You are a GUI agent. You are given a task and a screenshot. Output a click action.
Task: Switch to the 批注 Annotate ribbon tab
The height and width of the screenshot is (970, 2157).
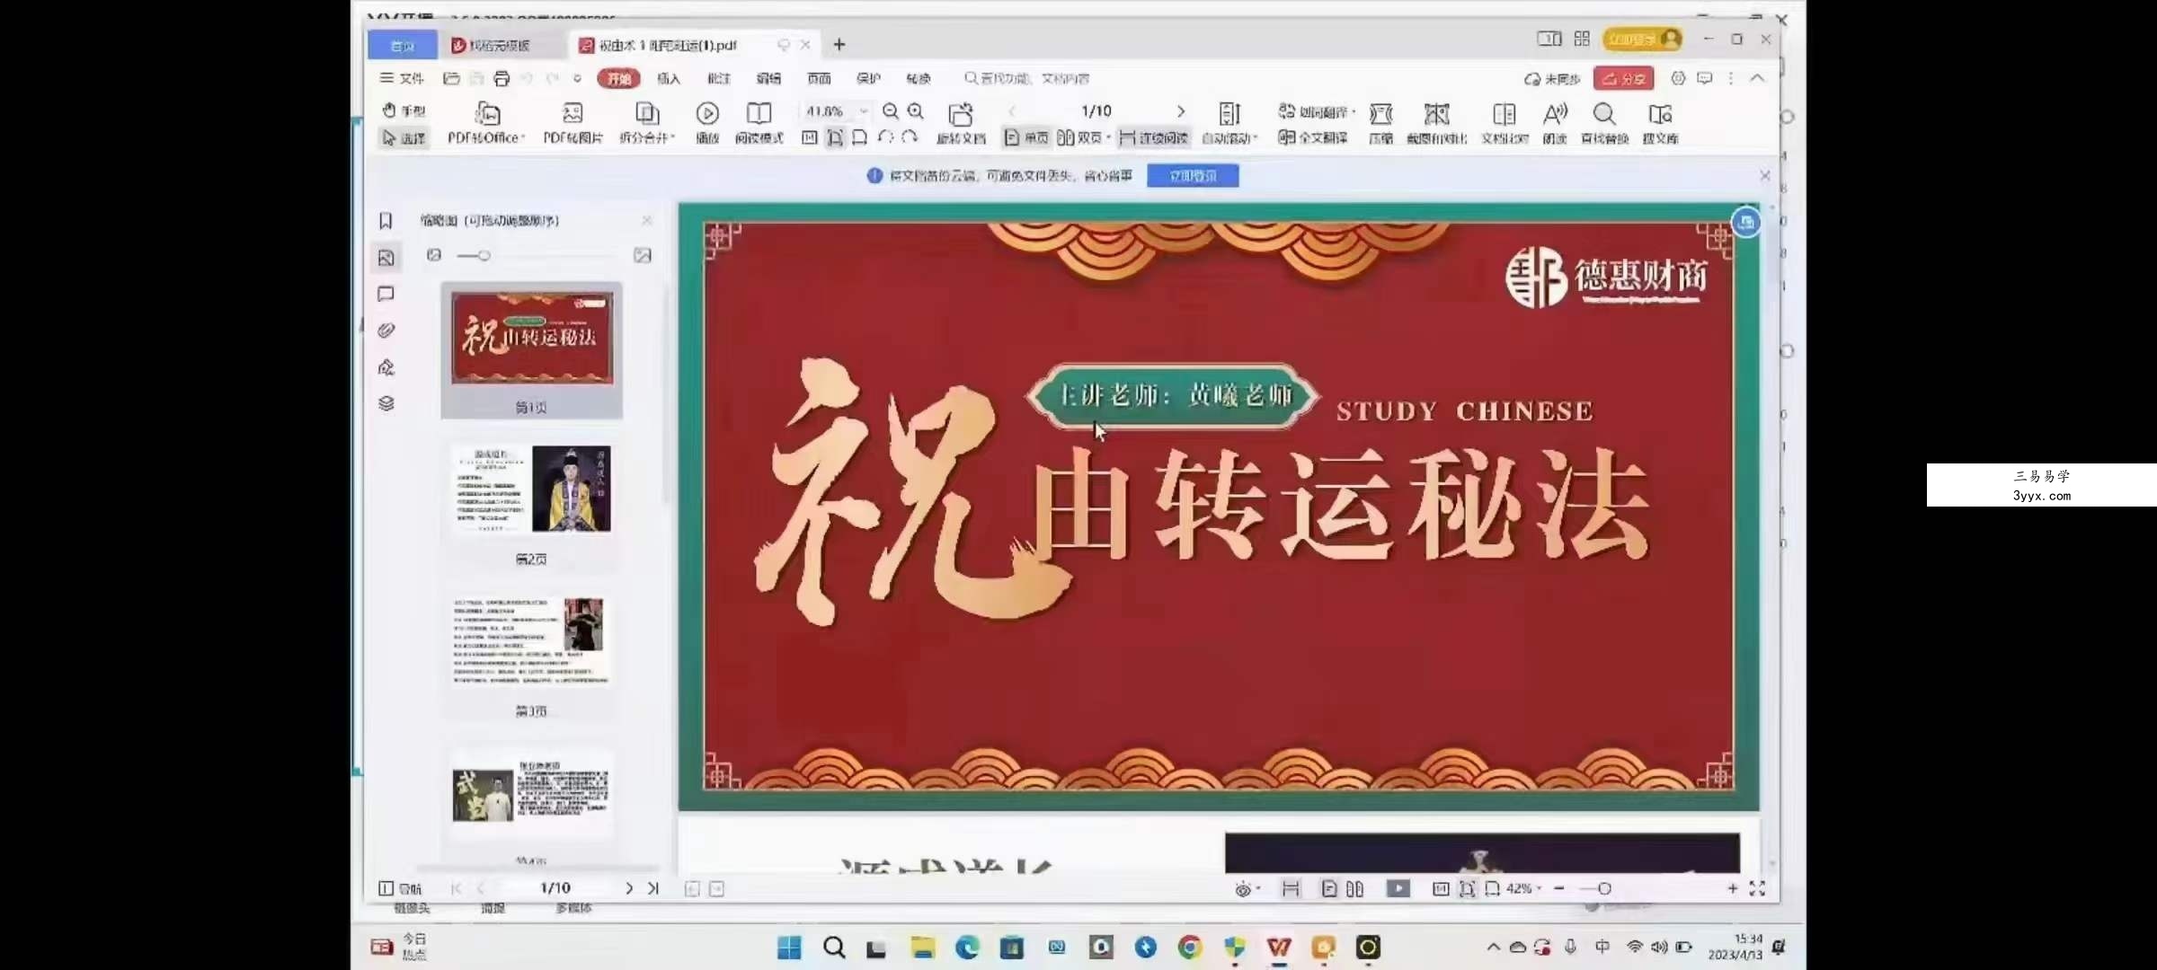tap(719, 78)
